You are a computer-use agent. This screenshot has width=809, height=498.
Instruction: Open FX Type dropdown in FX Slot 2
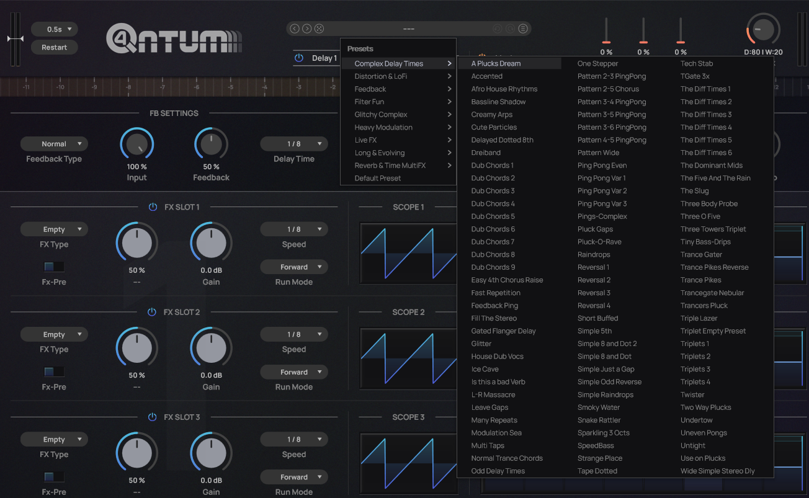pos(54,334)
